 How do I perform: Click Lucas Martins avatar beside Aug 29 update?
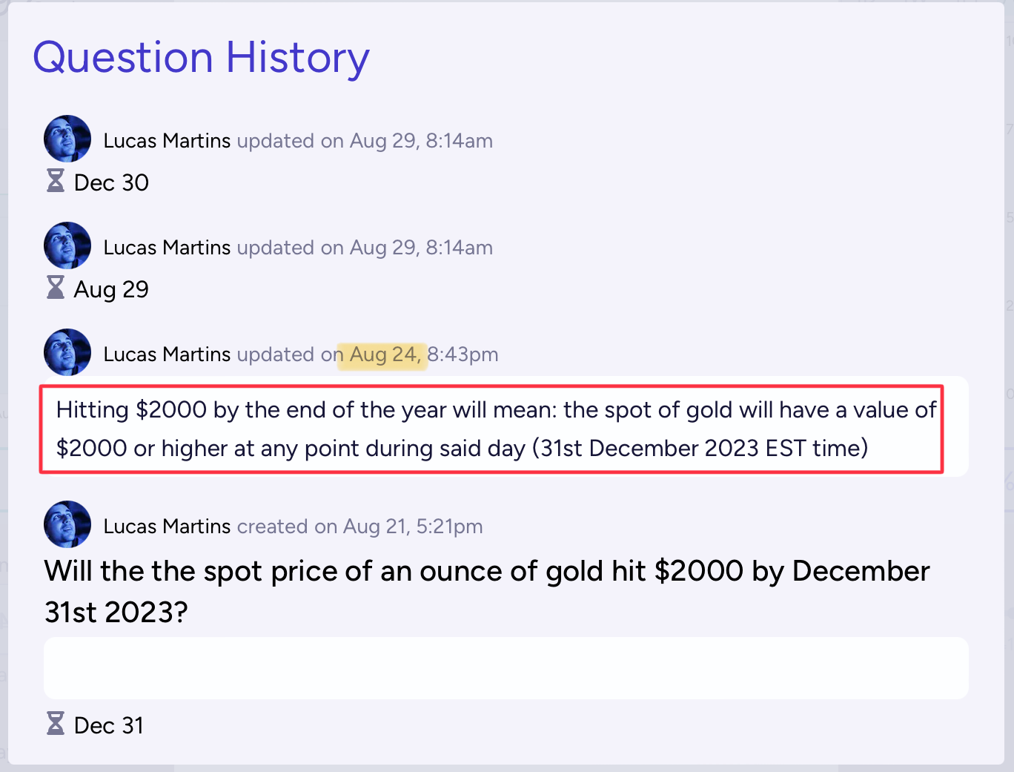pos(67,245)
